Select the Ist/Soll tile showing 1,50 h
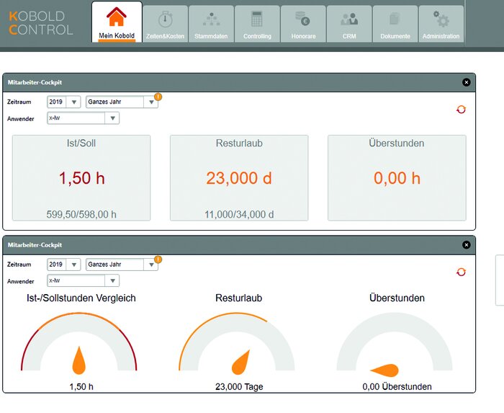This screenshot has height=413, width=504. pyautogui.click(x=81, y=178)
